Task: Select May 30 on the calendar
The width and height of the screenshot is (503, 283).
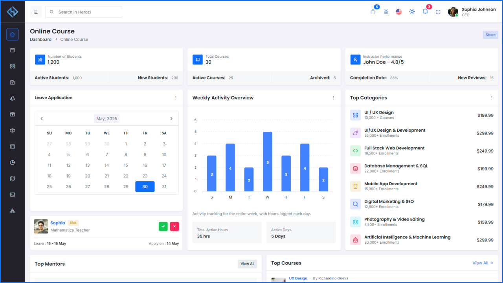Action: 145,186
